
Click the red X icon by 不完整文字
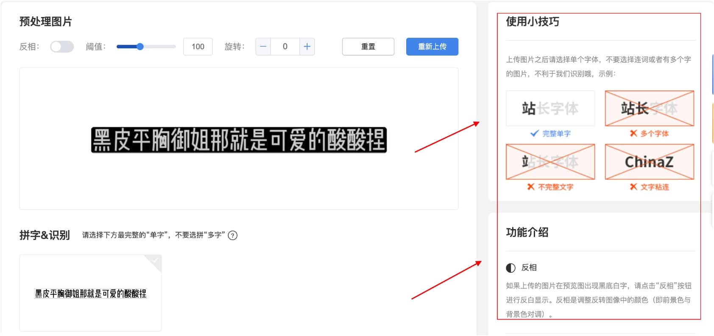click(x=531, y=187)
